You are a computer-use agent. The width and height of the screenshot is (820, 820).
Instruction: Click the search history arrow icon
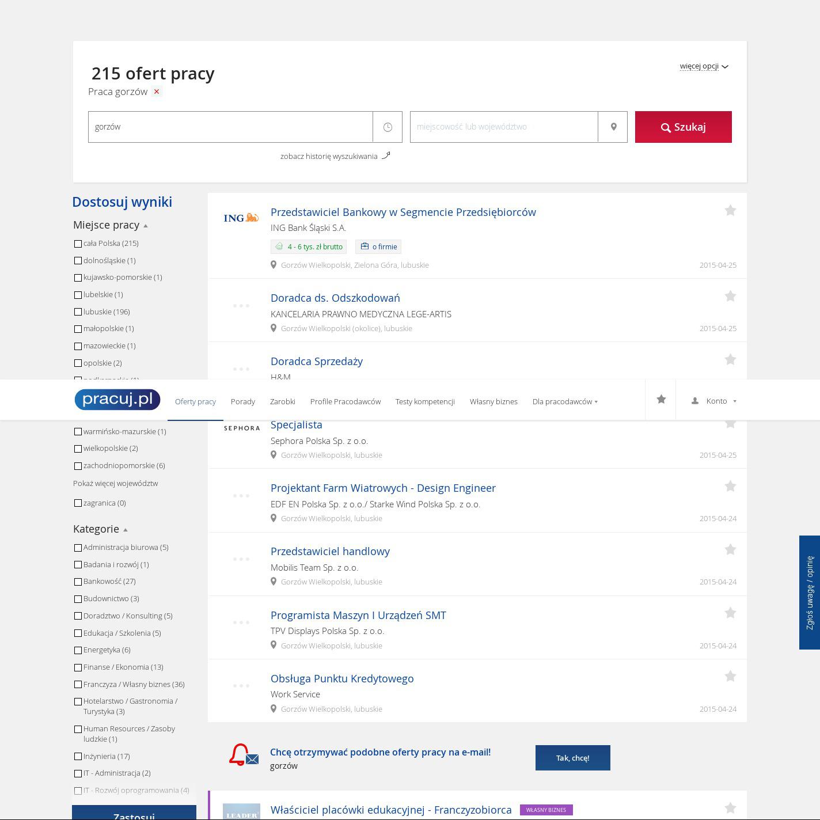[x=386, y=155]
